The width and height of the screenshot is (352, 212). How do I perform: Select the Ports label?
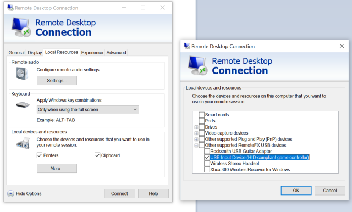(210, 121)
